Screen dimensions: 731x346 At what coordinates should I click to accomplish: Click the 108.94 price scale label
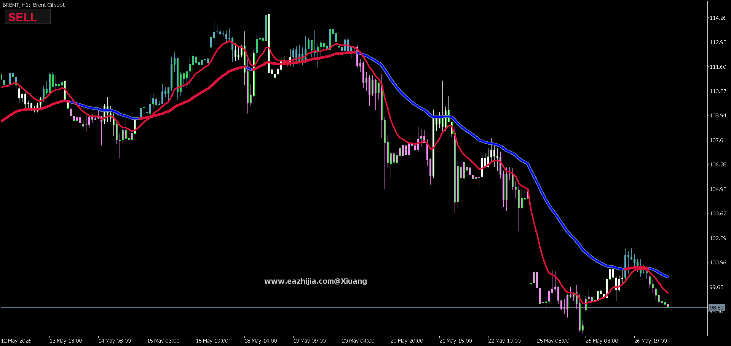click(718, 115)
